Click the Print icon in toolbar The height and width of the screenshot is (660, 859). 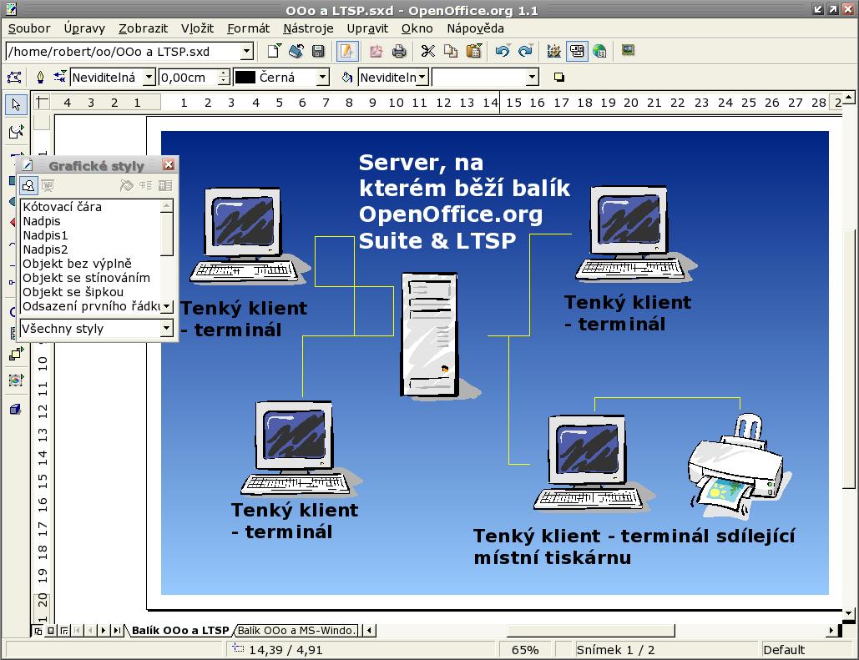pos(399,52)
